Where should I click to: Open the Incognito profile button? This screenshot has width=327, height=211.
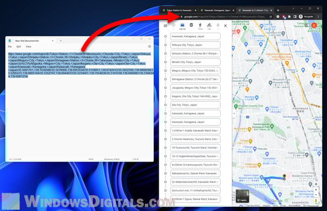[306, 16]
